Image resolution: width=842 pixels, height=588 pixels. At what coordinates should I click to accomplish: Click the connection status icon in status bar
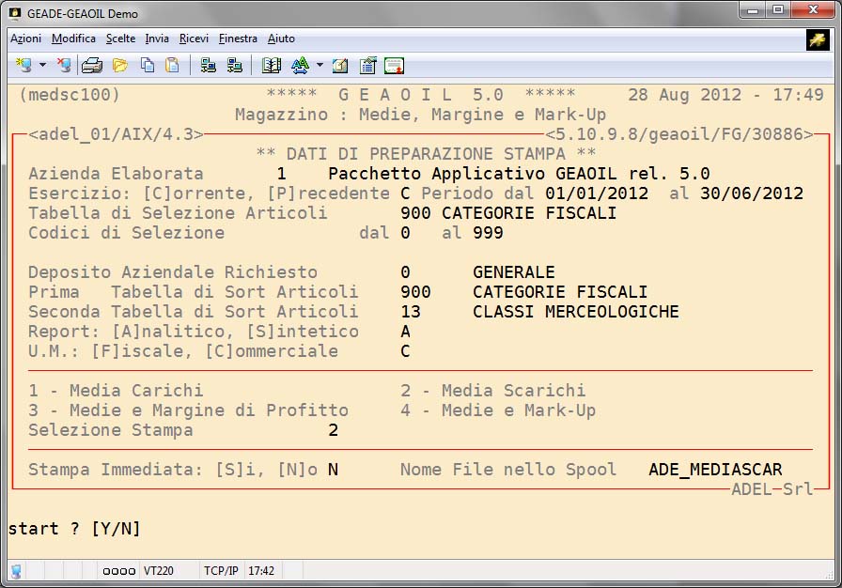[16, 571]
